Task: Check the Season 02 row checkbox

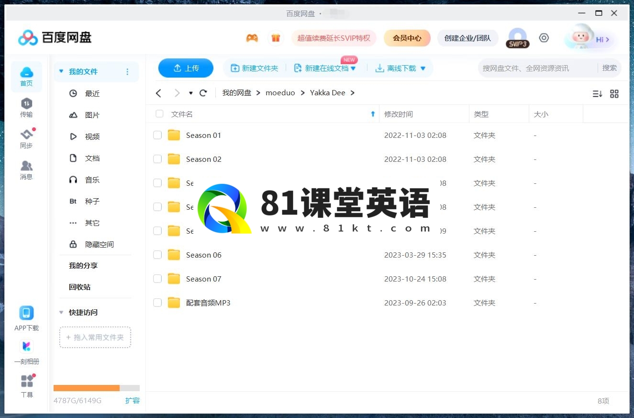Action: coord(157,159)
